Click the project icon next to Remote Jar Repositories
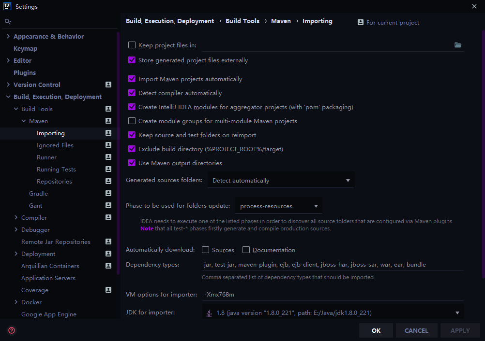This screenshot has width=485, height=341. pos(108,242)
